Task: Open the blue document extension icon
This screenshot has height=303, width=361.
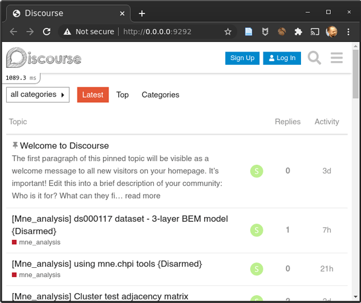Action: point(248,32)
